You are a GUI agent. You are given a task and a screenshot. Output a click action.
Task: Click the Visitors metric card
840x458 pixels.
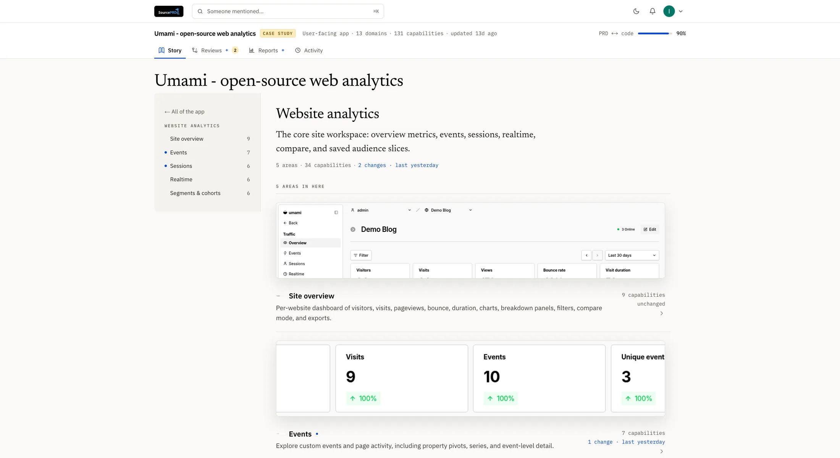click(x=380, y=271)
